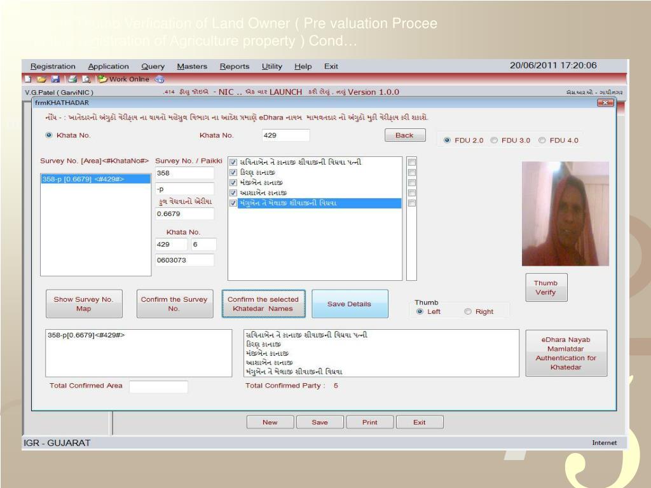Click the Work Online toolbar item
This screenshot has height=488, width=651.
124,79
